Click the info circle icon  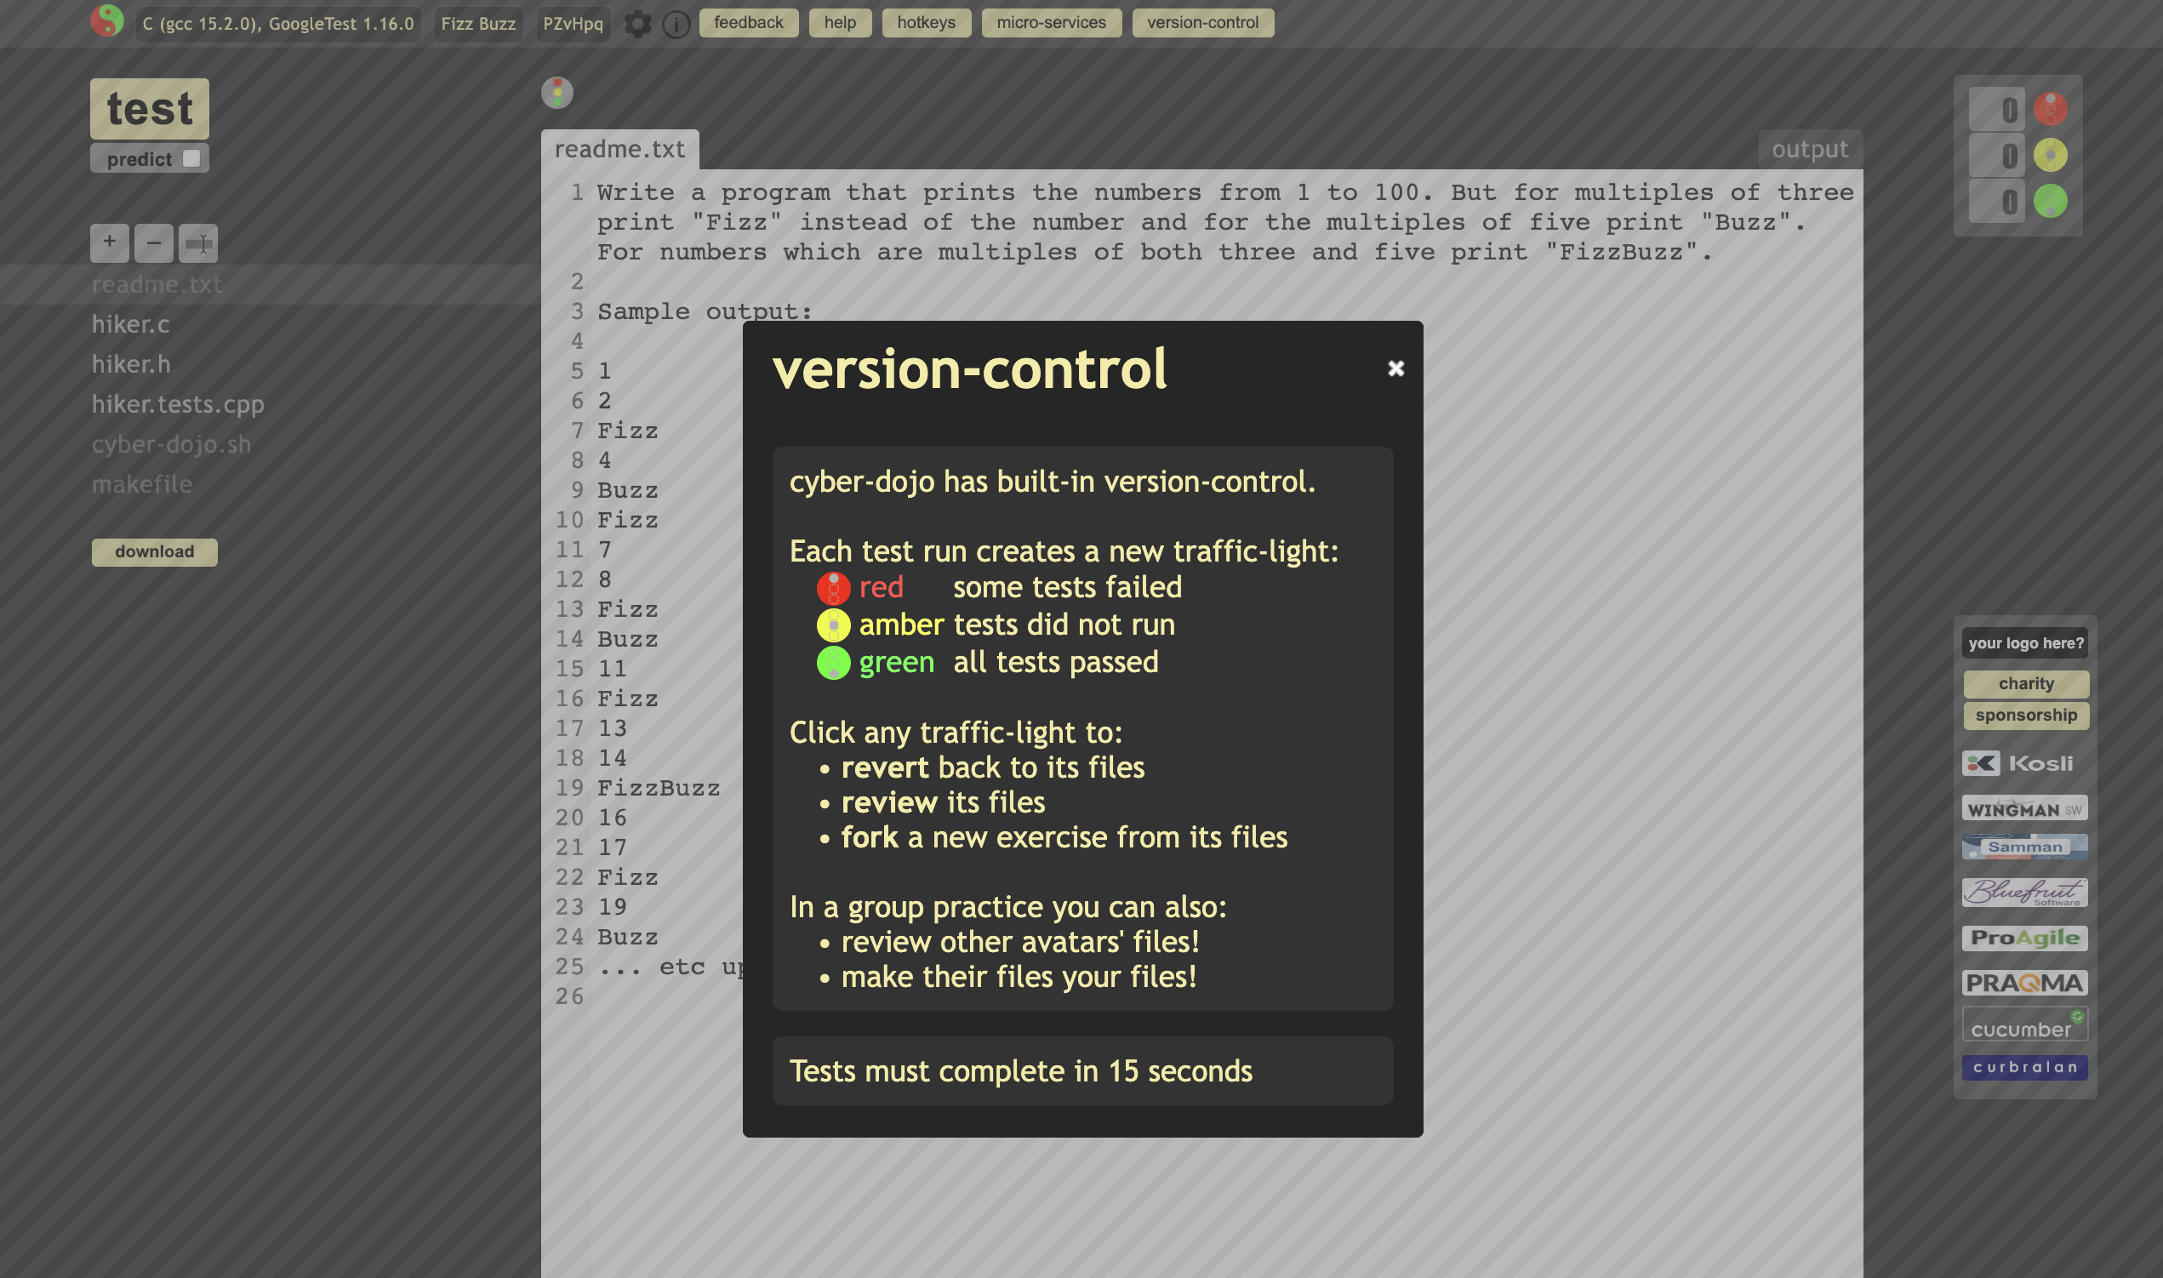coord(676,24)
